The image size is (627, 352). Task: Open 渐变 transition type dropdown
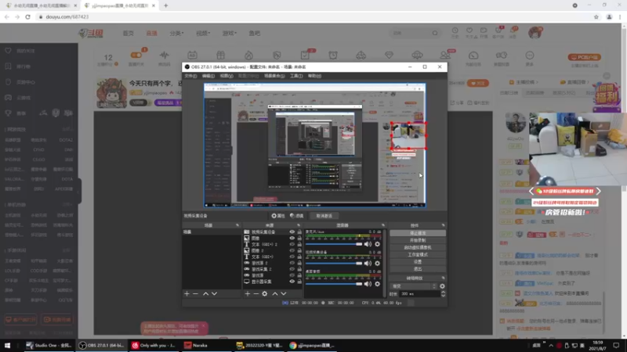coord(414,286)
